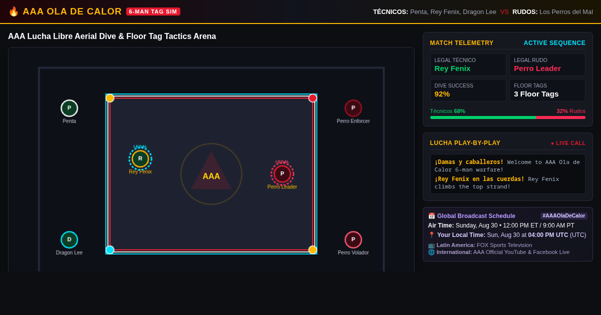Click the #AAAOlaDeCalor hashtag badge
Screen dimensions: 601x315
(x=564, y=216)
